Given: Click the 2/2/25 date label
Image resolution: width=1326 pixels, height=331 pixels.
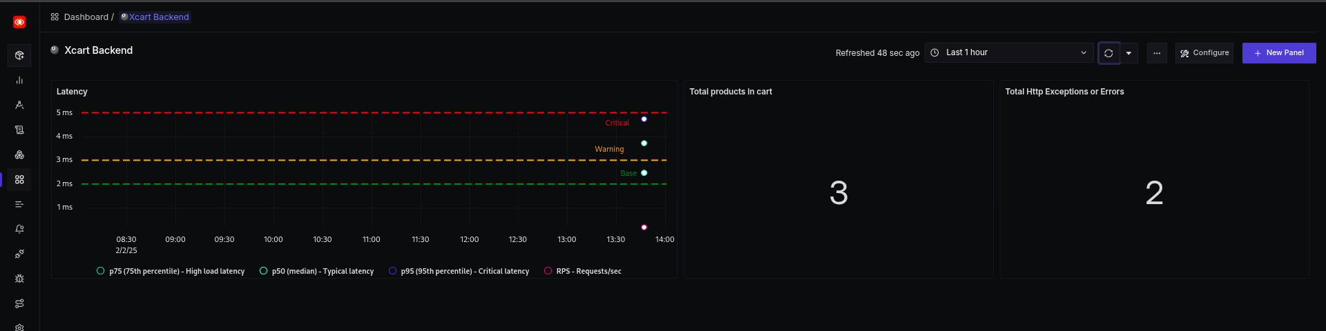Looking at the screenshot, I should coord(126,250).
